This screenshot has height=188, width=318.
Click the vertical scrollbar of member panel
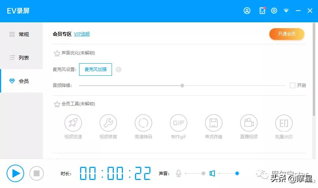click(x=314, y=69)
